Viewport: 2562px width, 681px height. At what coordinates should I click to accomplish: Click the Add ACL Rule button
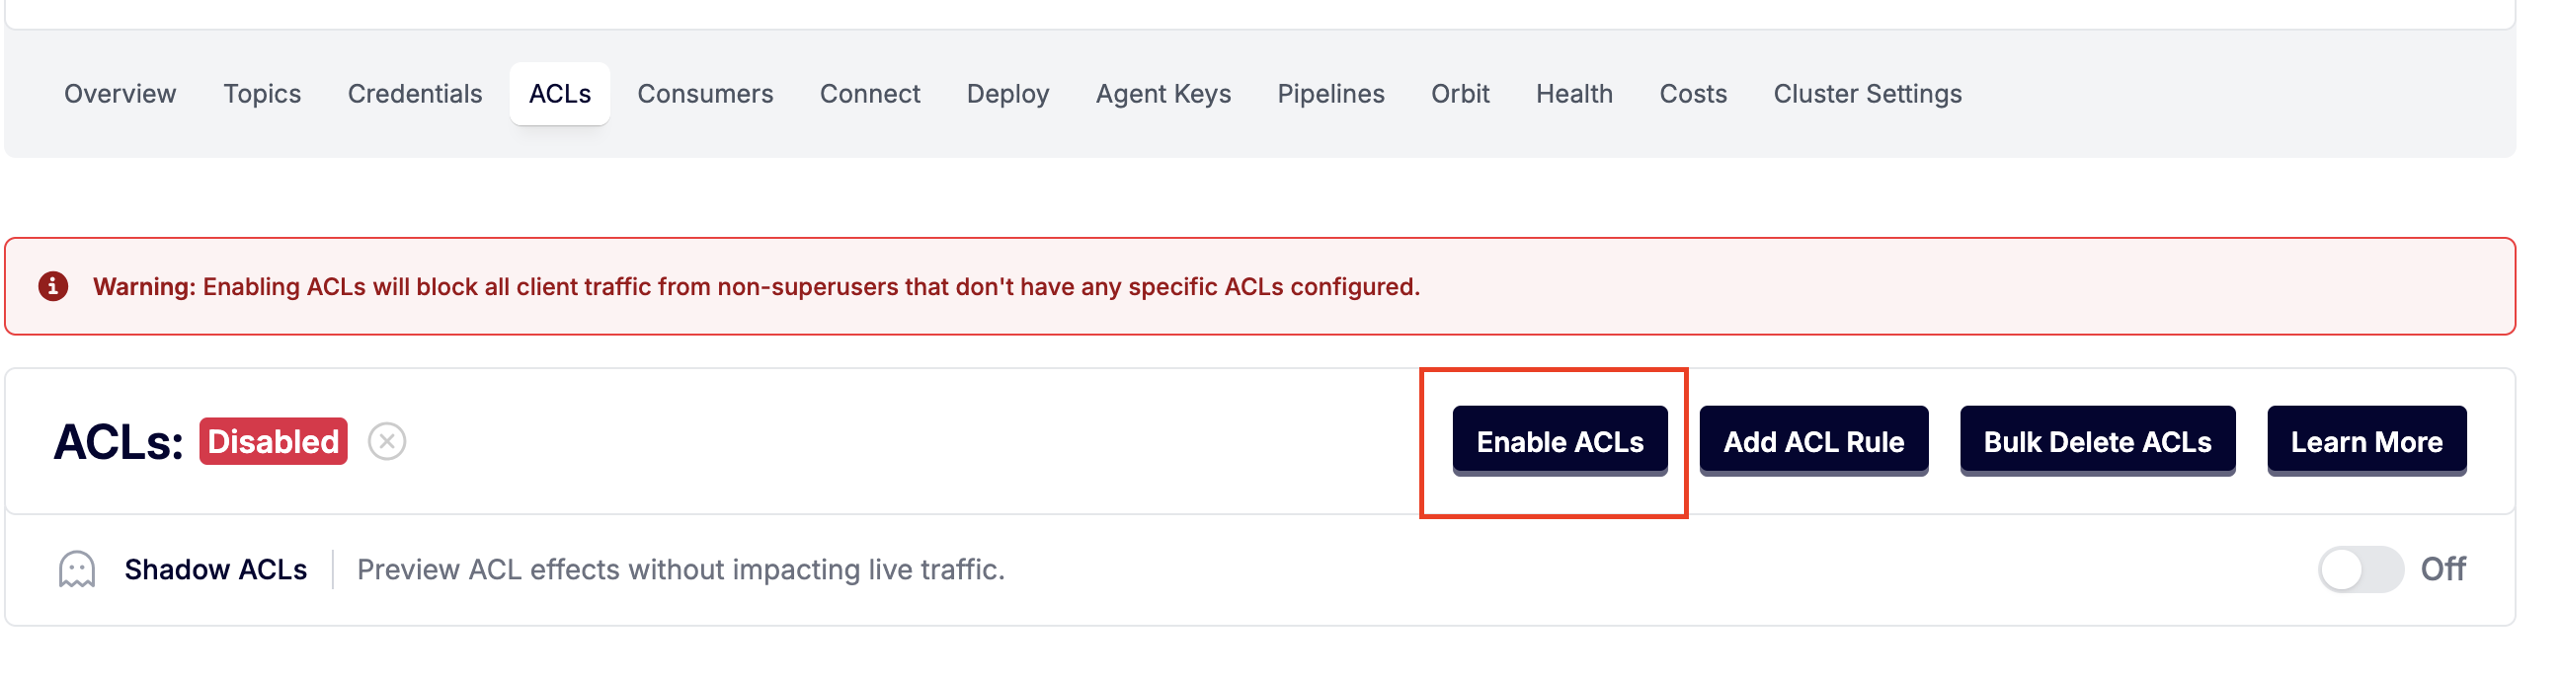[1813, 441]
